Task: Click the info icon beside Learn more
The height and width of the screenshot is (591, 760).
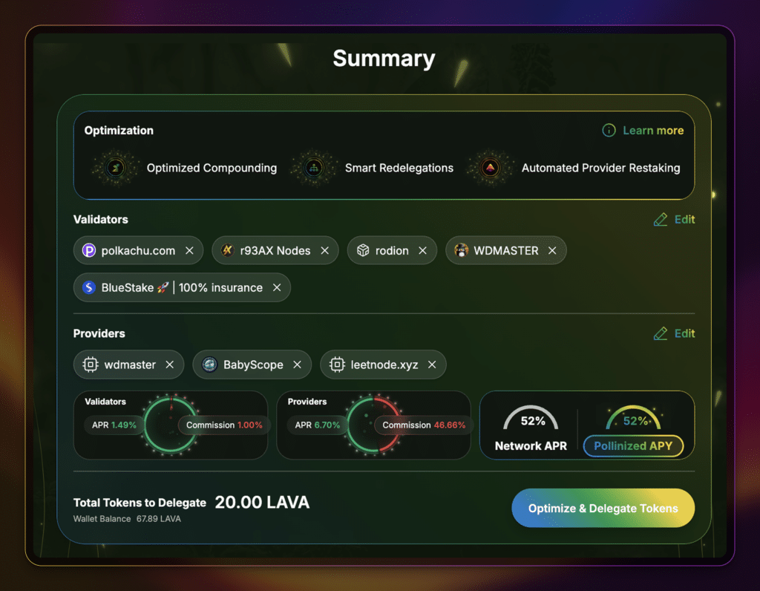Action: pos(608,130)
